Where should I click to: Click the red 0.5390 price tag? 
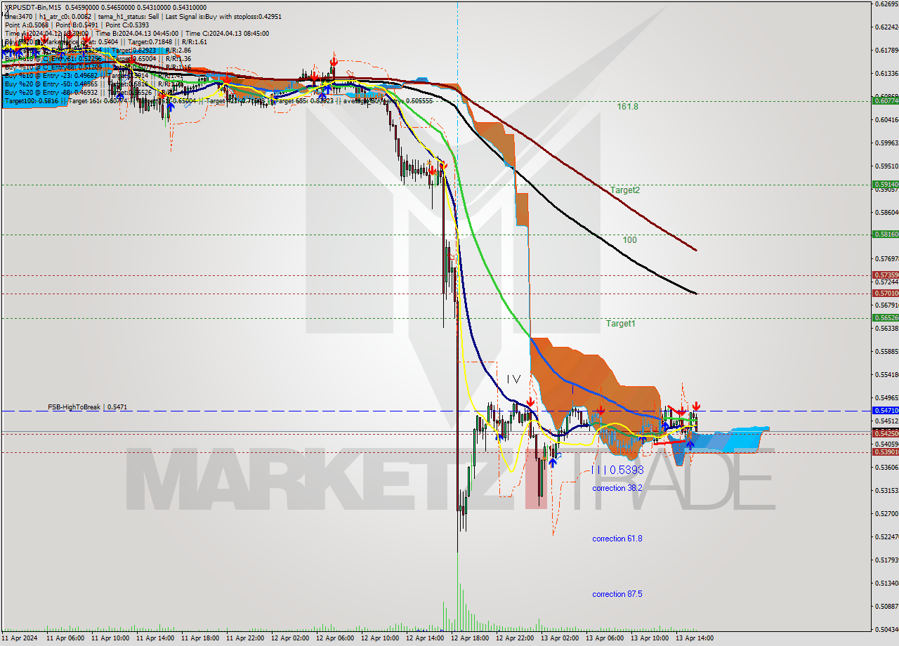(x=884, y=451)
